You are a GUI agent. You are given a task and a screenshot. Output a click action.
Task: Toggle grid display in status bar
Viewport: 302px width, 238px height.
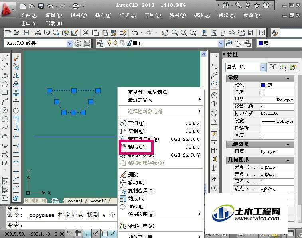pos(78,233)
